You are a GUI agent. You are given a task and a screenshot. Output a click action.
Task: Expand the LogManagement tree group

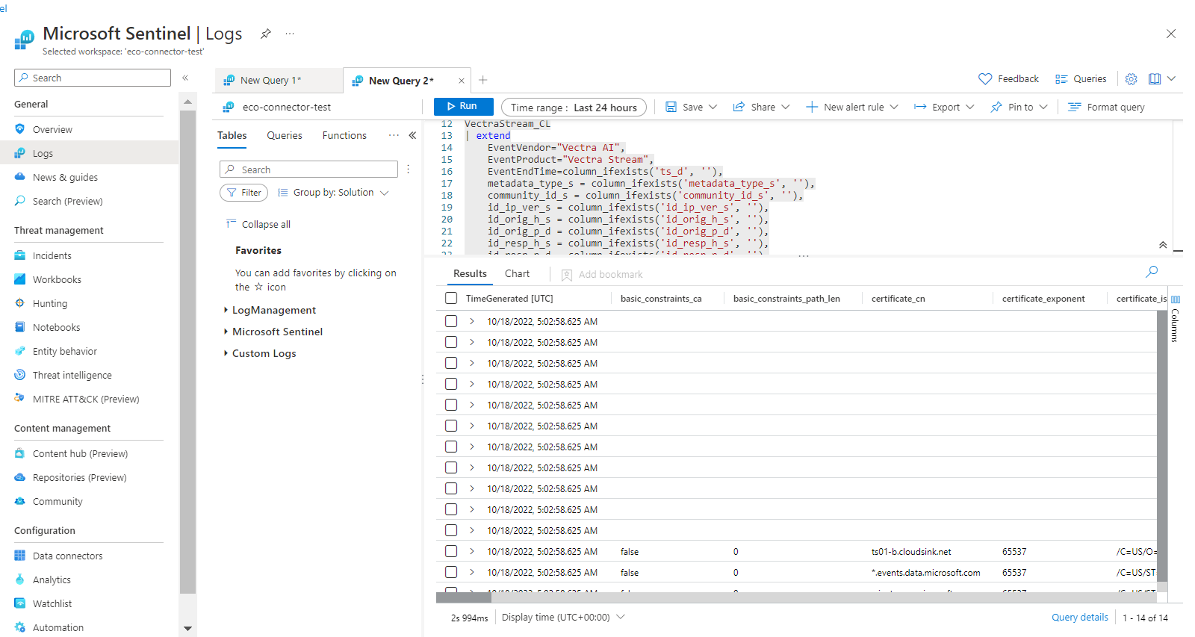point(226,310)
